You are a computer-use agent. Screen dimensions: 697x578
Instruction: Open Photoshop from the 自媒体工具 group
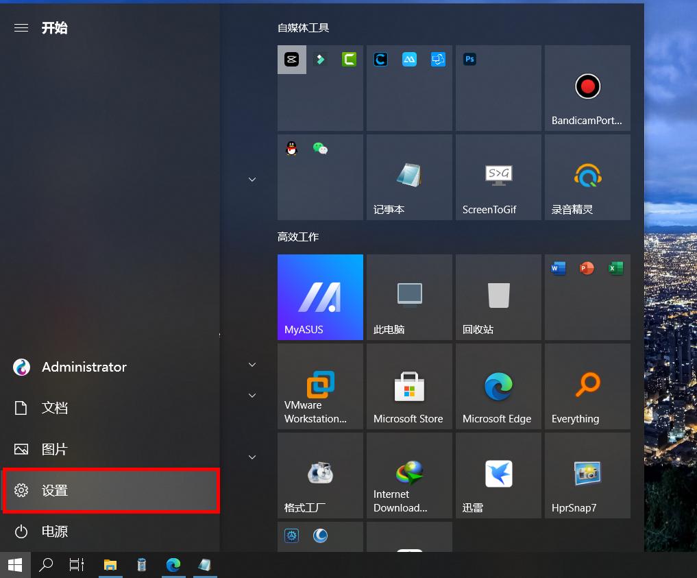[469, 59]
